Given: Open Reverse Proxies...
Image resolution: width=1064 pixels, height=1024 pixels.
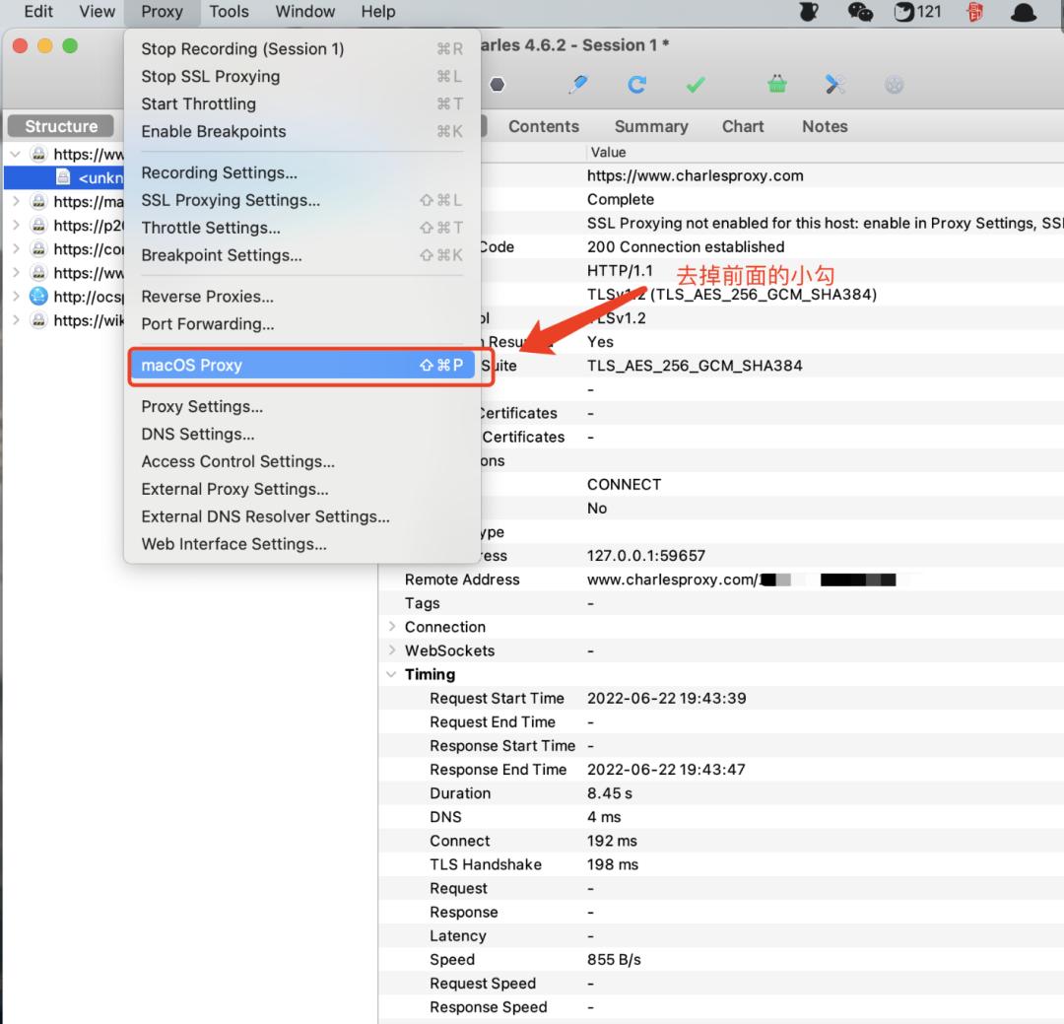Looking at the screenshot, I should (x=302, y=297).
